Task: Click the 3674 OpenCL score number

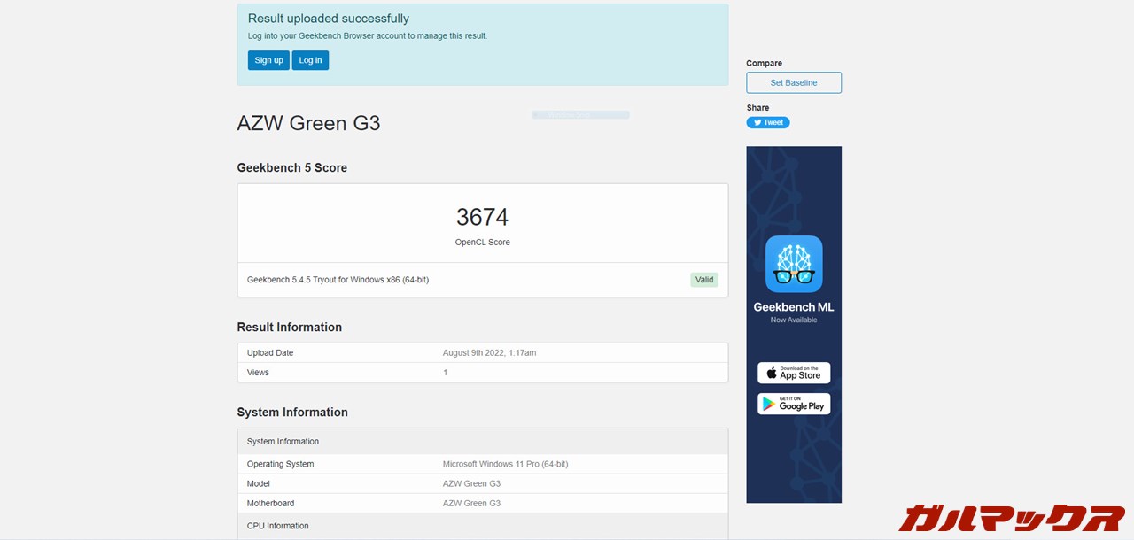Action: click(482, 218)
